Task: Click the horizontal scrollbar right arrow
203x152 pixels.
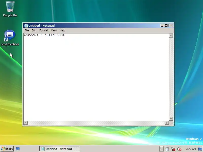Action: [167, 123]
